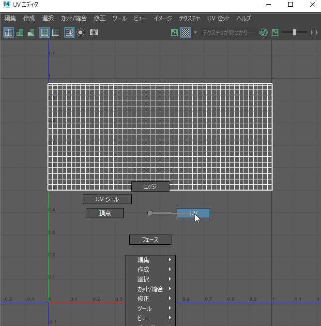Toggle dim image icon
321x326 pixels.
tap(275, 32)
